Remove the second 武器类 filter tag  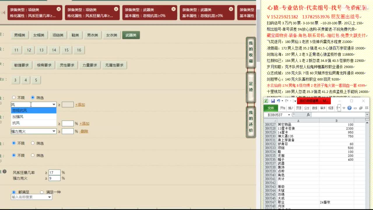pyautogui.click(x=231, y=9)
